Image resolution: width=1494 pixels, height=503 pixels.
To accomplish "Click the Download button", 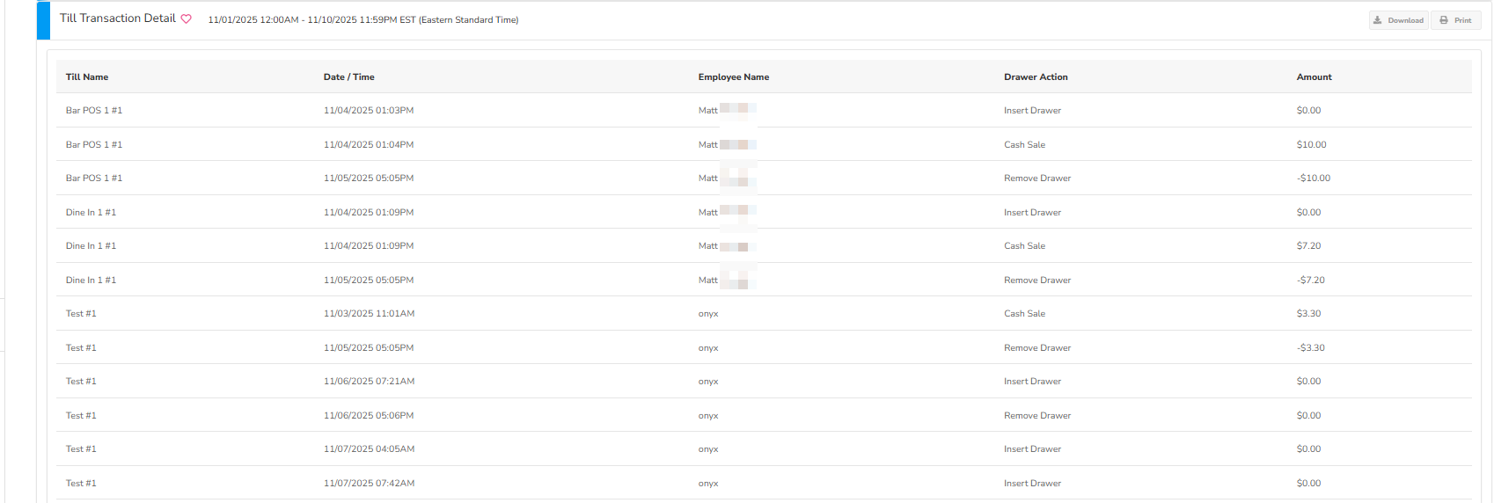I will [x=1398, y=20].
